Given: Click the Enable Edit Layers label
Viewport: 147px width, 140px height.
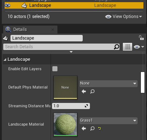Looking at the screenshot, I should (25, 69).
